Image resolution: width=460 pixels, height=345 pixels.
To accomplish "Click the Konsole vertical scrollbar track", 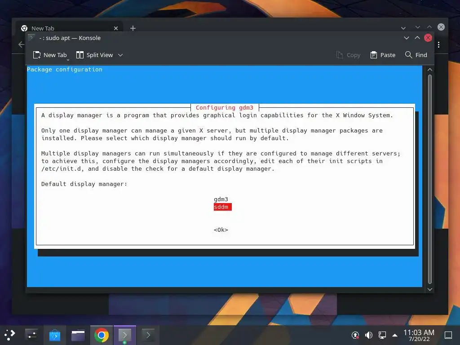I will coord(430,179).
